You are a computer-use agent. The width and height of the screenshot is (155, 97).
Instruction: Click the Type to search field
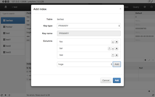tap(13, 14)
